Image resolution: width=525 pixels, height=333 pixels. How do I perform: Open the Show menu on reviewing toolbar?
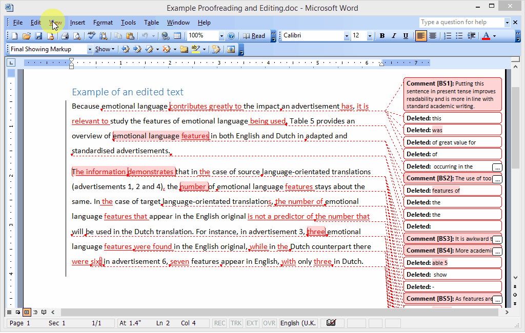(x=105, y=49)
